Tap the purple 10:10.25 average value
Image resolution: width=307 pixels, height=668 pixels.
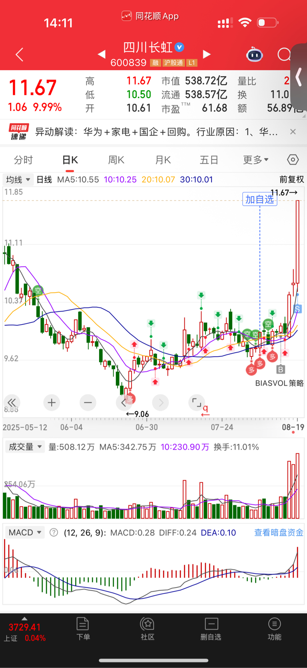point(120,179)
